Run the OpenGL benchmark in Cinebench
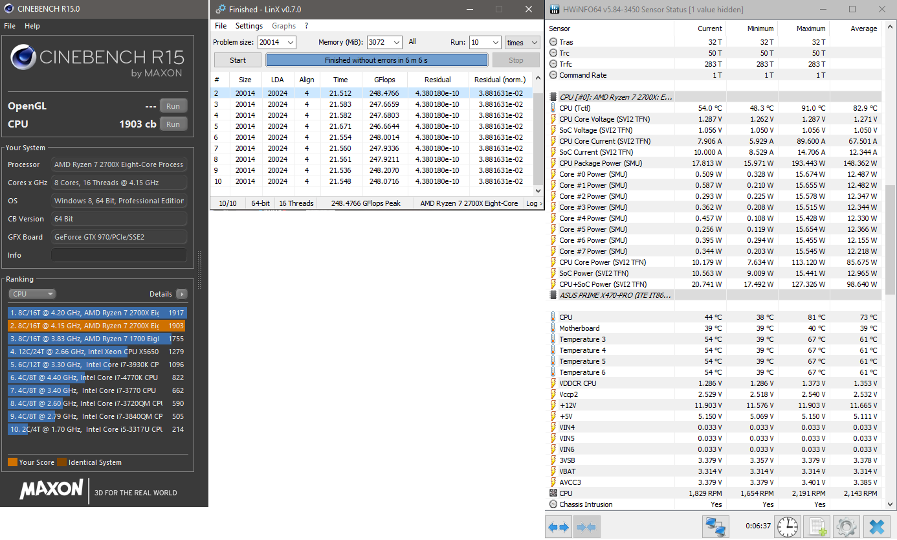The image size is (897, 540). tap(173, 106)
